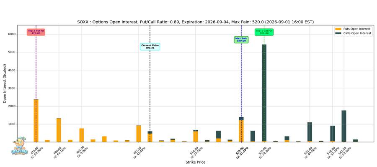Screen dimensions: 377x167
Task: Click the chart title starting with SOXX
Action: (x=196, y=22)
